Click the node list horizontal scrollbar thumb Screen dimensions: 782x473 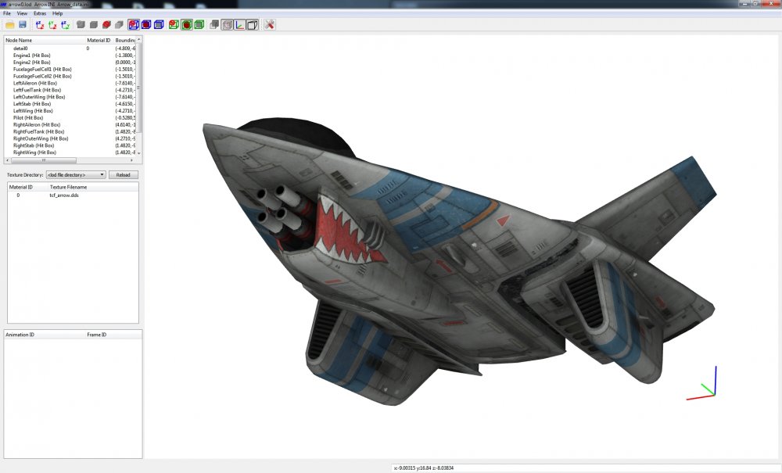pos(43,160)
